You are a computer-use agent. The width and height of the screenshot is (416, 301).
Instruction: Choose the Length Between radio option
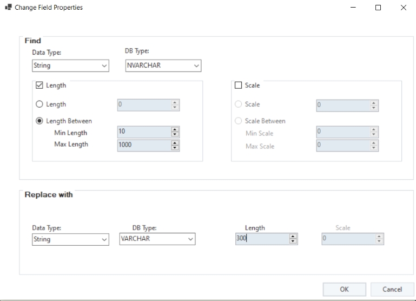(x=39, y=121)
